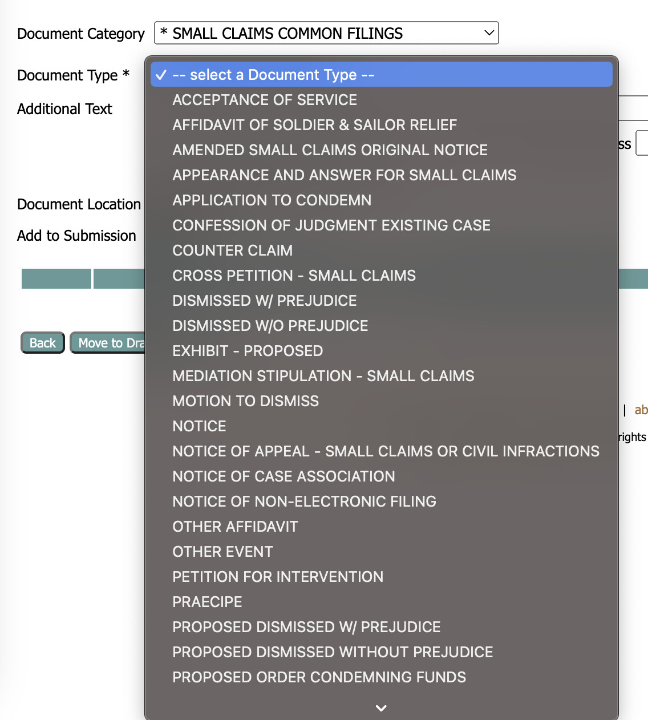This screenshot has height=720, width=648.
Task: Pick AMENDED SMALL CLAIMS ORIGINAL NOTICE
Action: [x=330, y=150]
